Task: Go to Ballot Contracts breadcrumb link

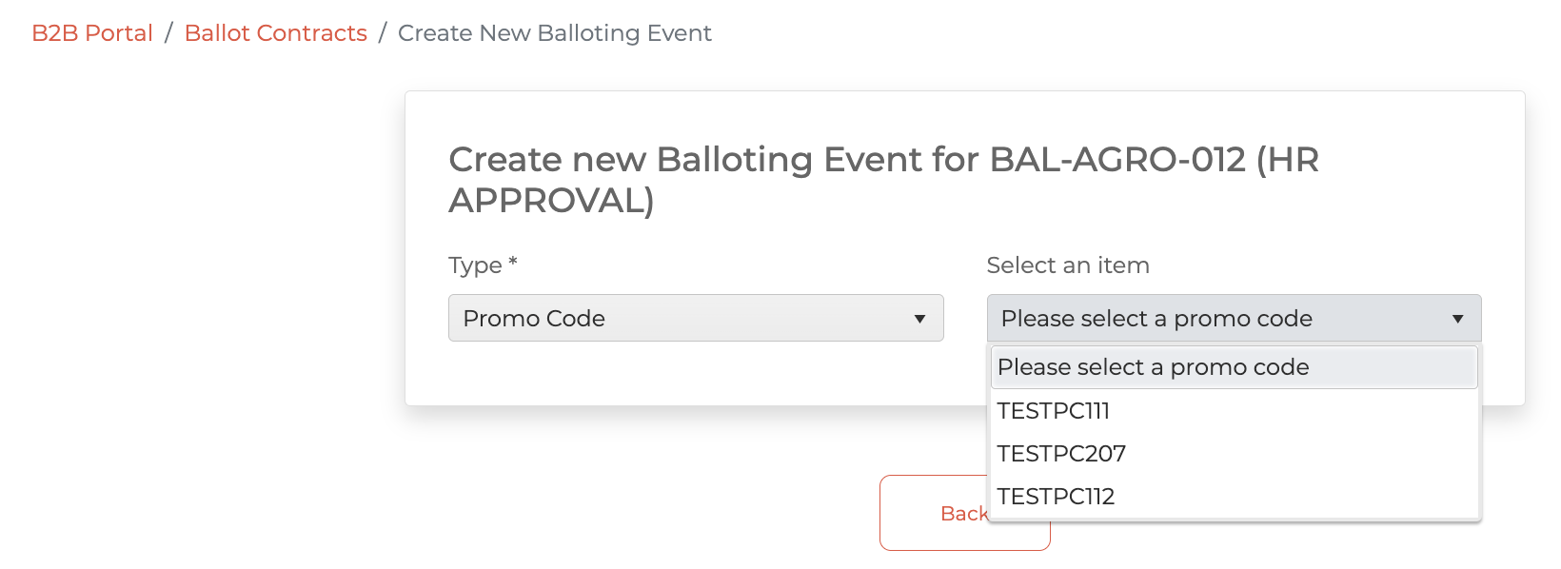Action: coord(275,33)
